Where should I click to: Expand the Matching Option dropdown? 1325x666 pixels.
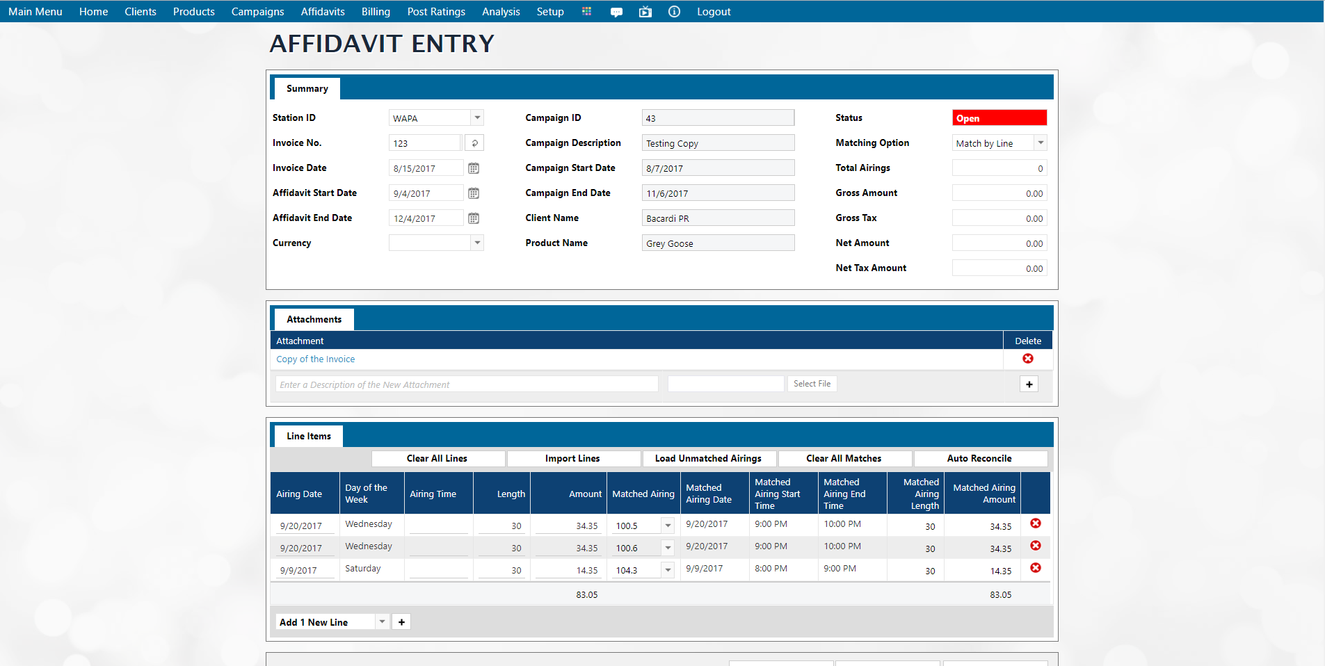(x=1040, y=143)
